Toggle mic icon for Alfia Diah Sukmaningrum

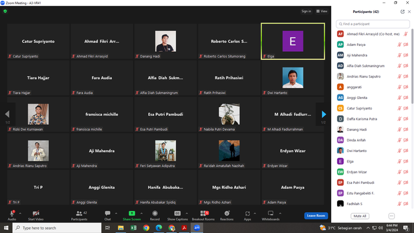coord(400,66)
